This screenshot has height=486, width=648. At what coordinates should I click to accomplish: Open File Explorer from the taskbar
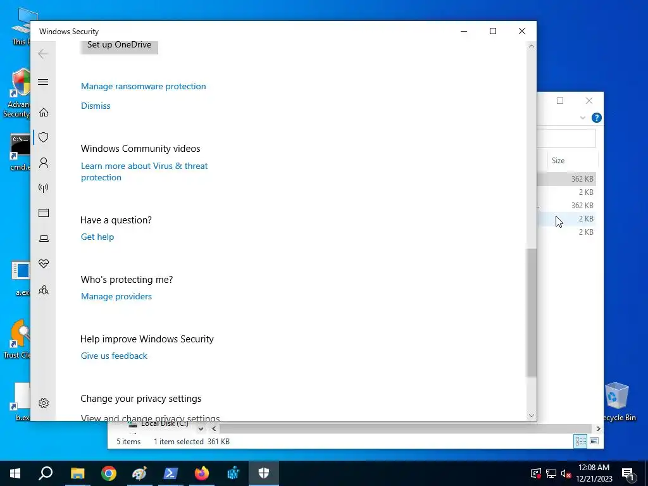[x=77, y=473]
